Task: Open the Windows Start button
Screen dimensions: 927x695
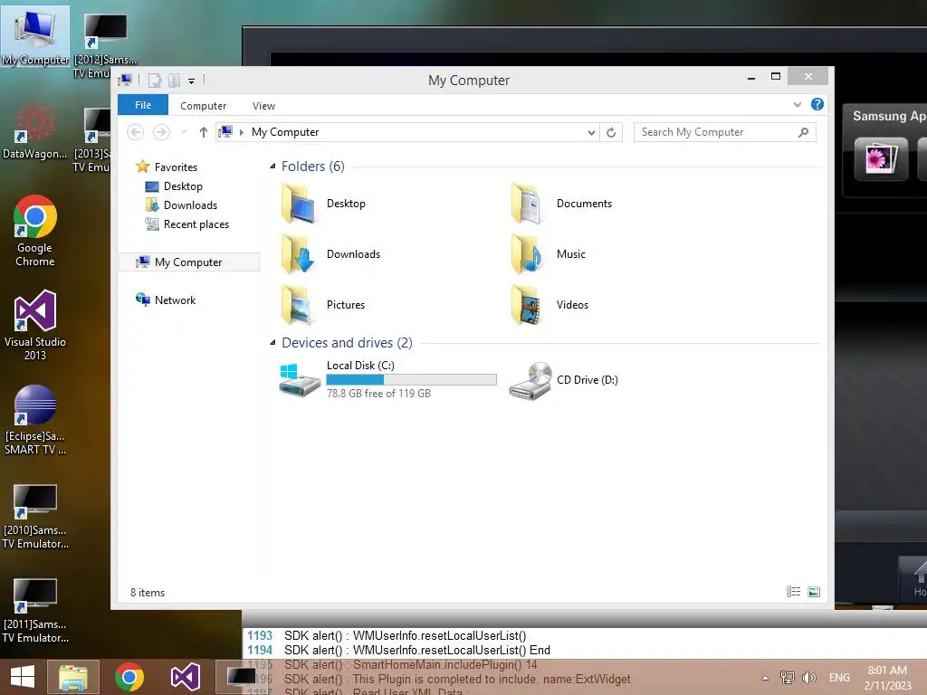Action: pyautogui.click(x=23, y=677)
